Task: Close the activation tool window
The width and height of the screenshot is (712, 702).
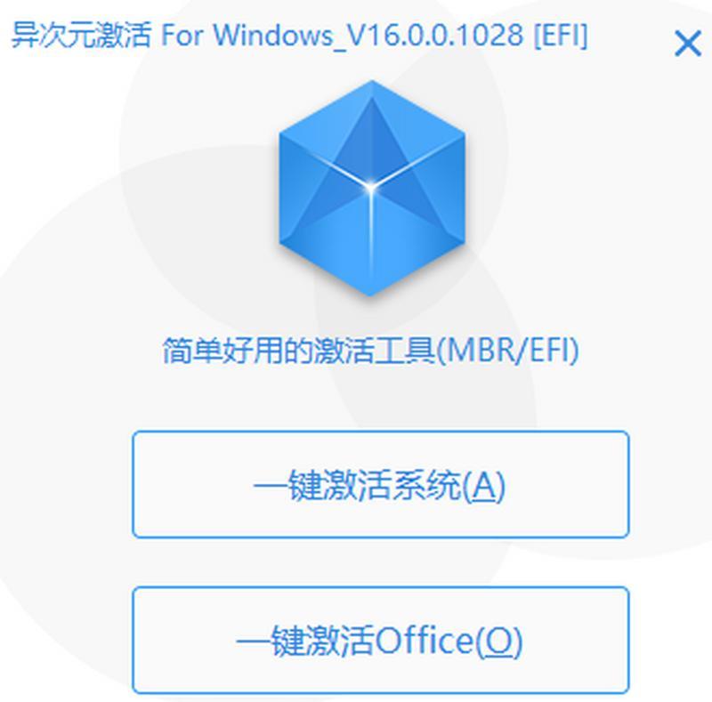Action: coord(688,44)
